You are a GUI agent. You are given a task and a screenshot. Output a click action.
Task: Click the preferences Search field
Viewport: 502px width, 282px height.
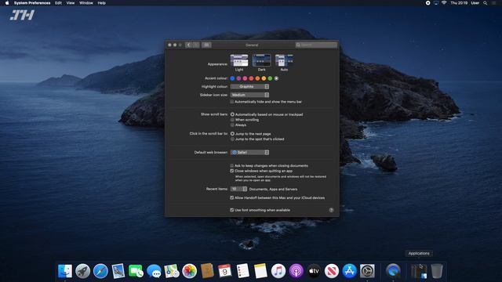point(316,45)
